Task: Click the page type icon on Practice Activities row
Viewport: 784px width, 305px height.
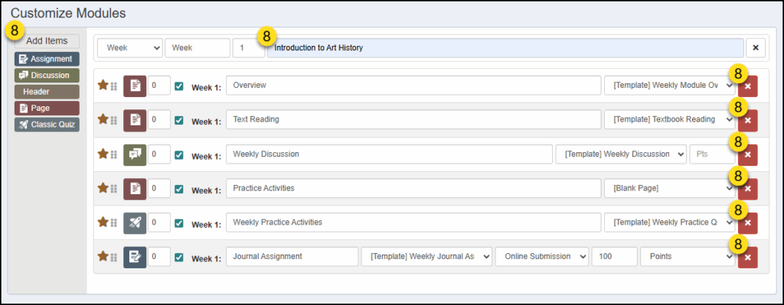Action: [x=135, y=189]
